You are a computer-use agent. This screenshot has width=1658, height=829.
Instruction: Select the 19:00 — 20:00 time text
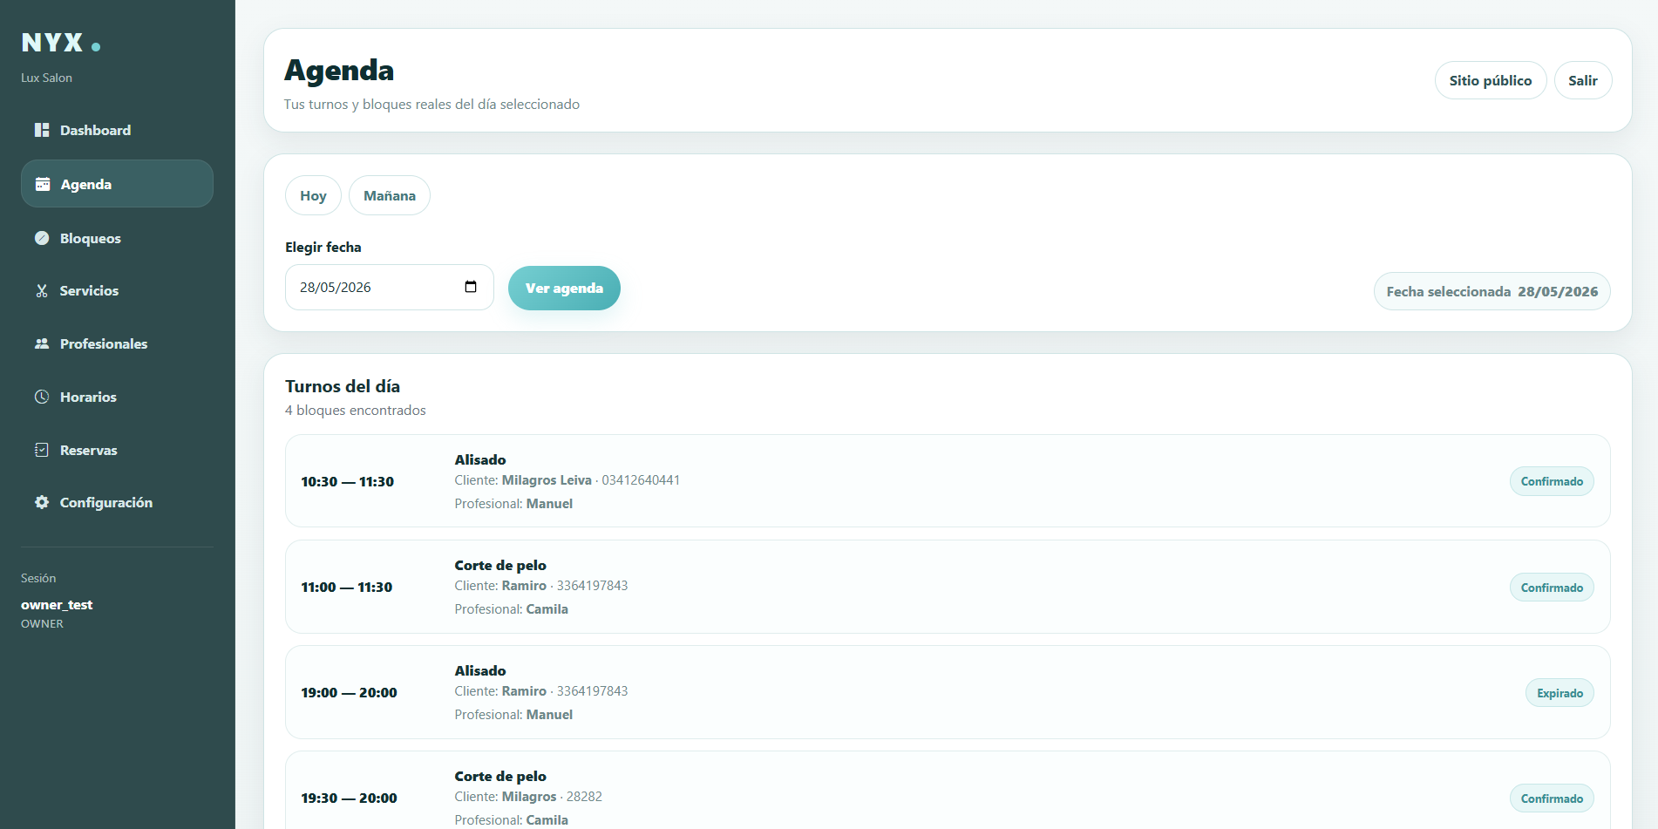click(349, 692)
